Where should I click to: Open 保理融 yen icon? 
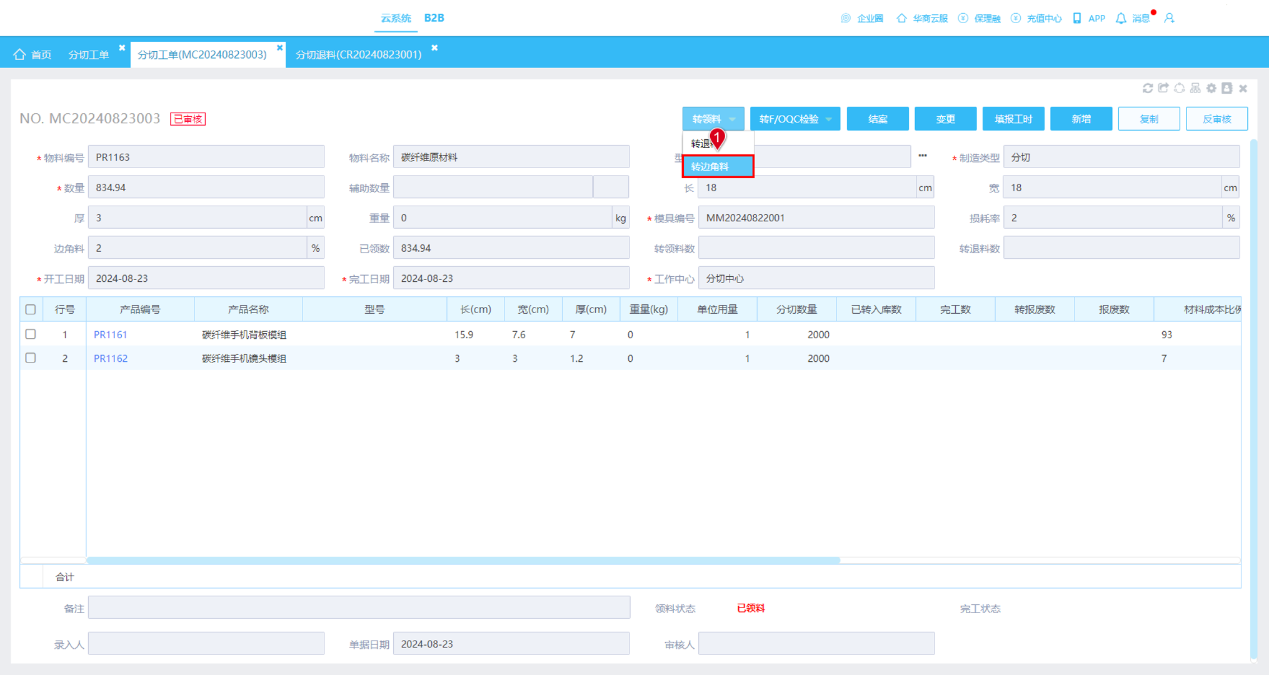[x=963, y=18]
